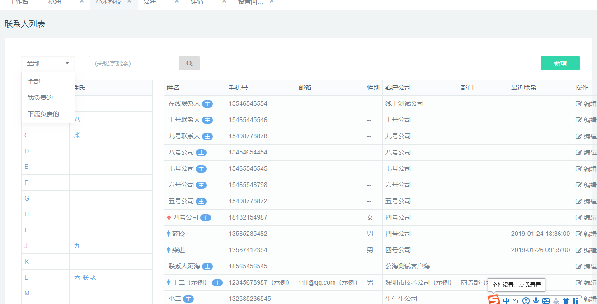
Task: Click edit icon for 在线联系人 row
Action: click(x=578, y=104)
